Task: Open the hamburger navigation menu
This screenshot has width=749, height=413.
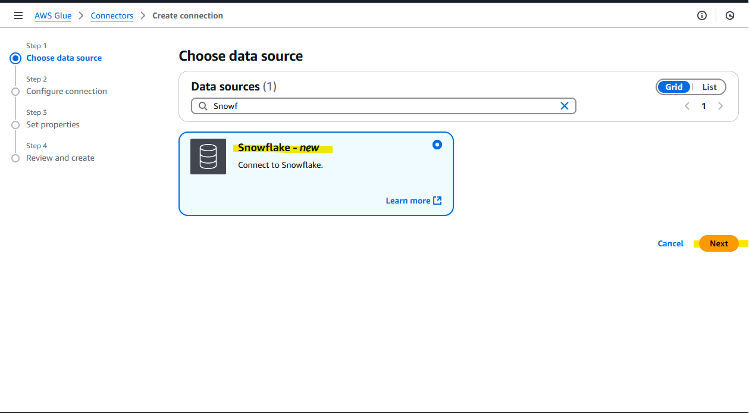Action: pyautogui.click(x=18, y=15)
